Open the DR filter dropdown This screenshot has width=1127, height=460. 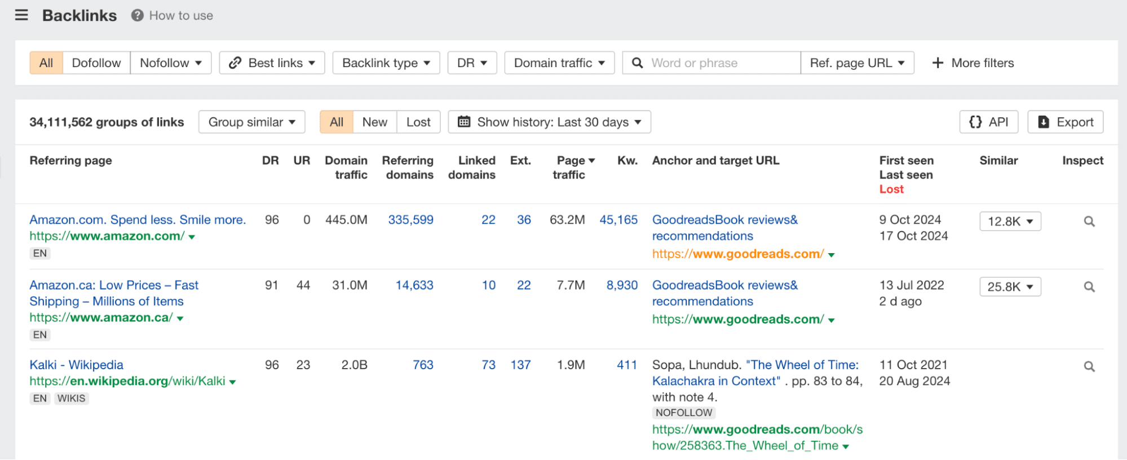(472, 63)
